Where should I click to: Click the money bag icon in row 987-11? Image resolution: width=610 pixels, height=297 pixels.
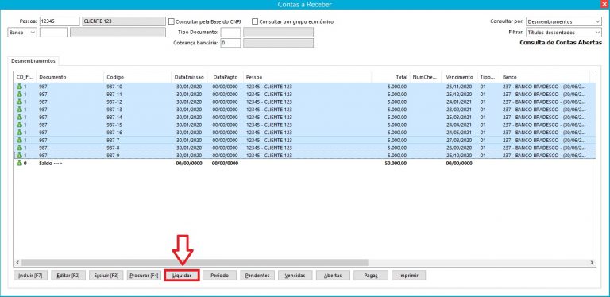coord(19,94)
